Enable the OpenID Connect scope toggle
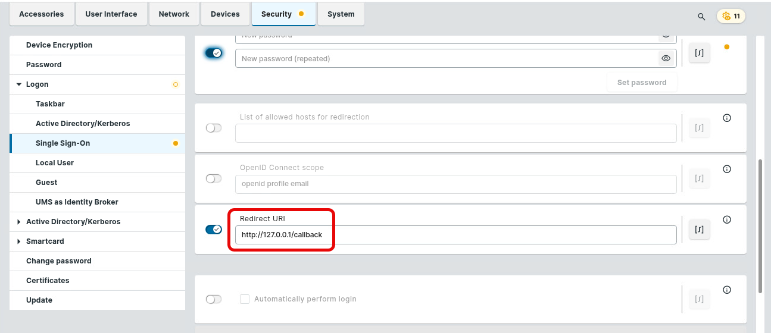This screenshot has width=771, height=333. click(214, 178)
